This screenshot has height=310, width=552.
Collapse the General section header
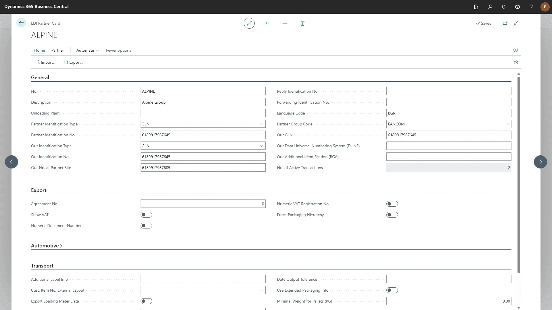[x=40, y=77]
